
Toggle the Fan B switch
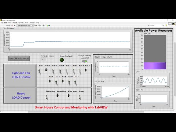pyautogui.click(x=56, y=82)
